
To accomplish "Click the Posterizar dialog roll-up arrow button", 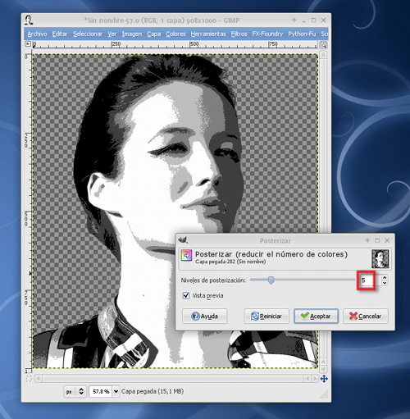I will tap(367, 240).
